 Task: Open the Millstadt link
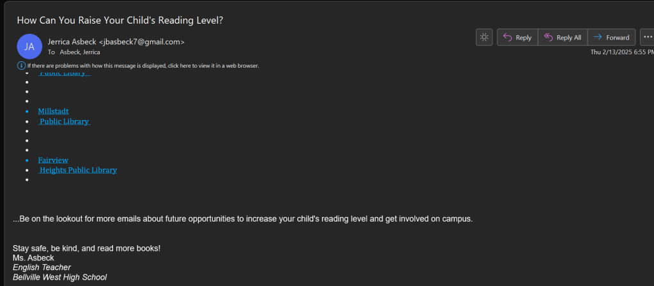(x=53, y=111)
